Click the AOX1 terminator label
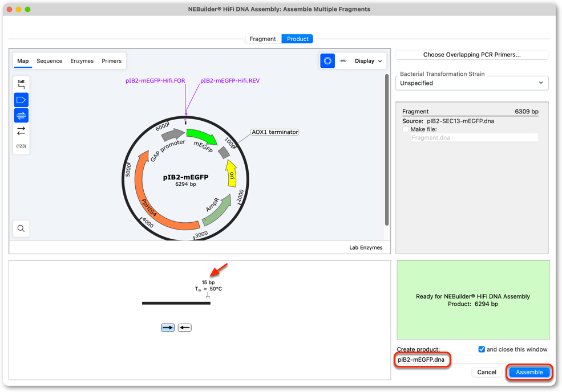 pyautogui.click(x=274, y=132)
